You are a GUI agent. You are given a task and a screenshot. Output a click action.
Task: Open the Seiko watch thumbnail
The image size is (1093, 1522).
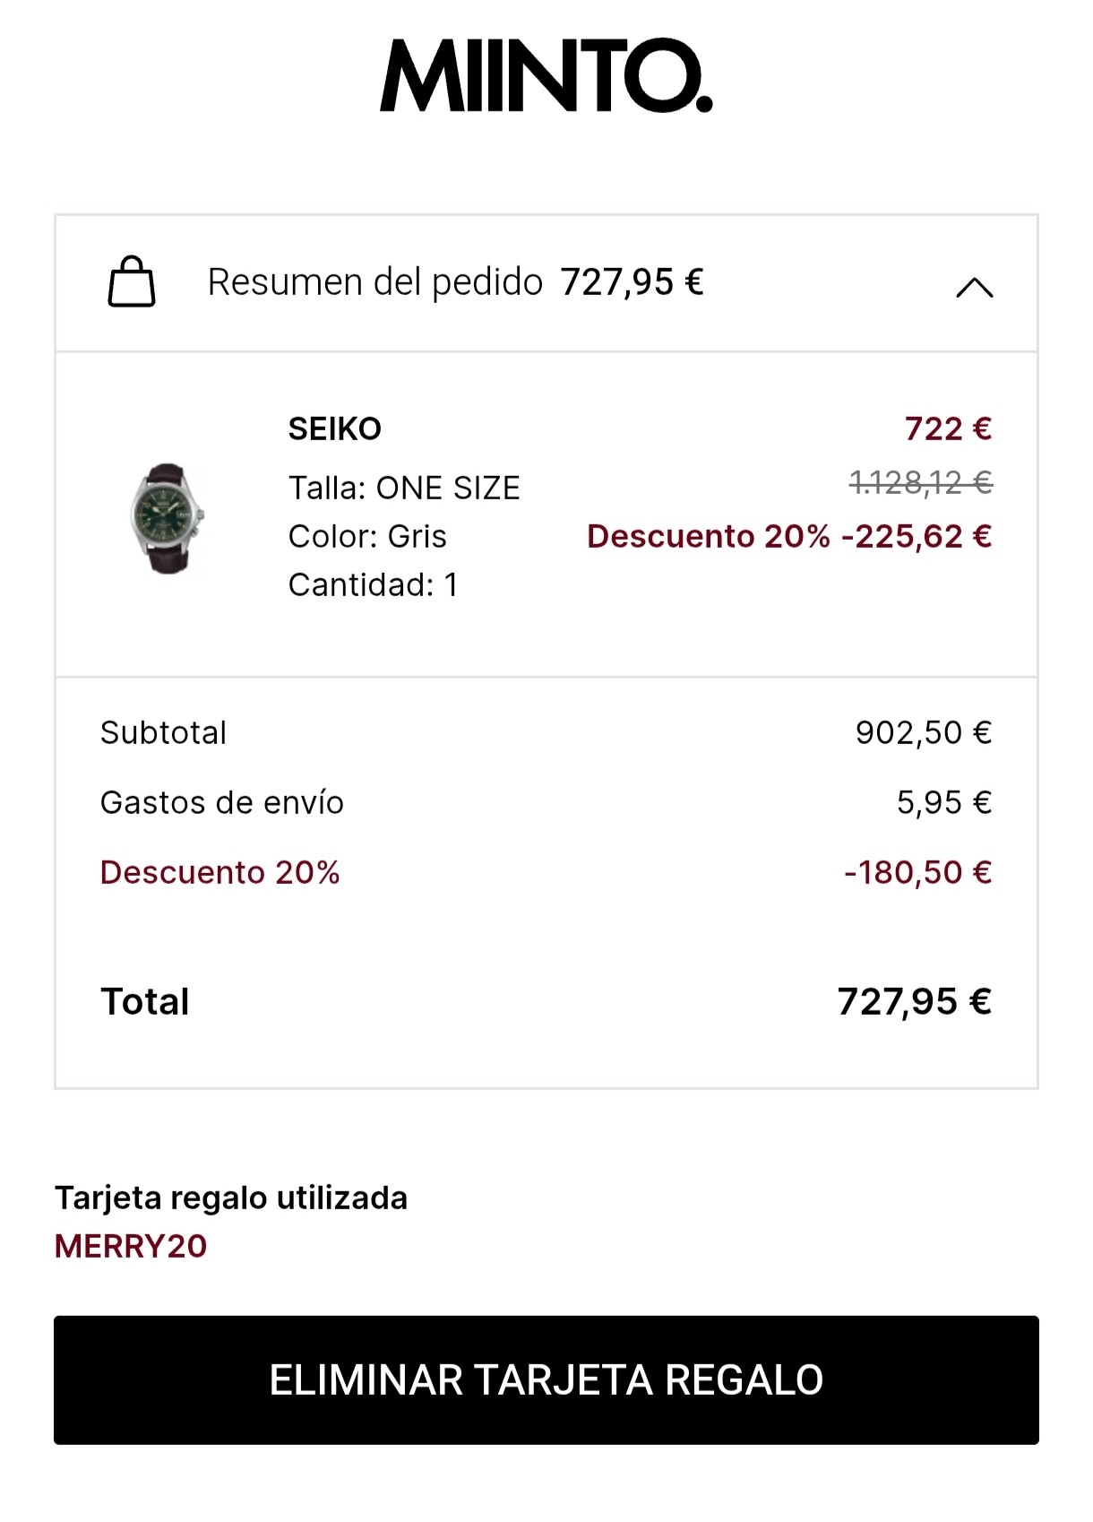(x=168, y=519)
